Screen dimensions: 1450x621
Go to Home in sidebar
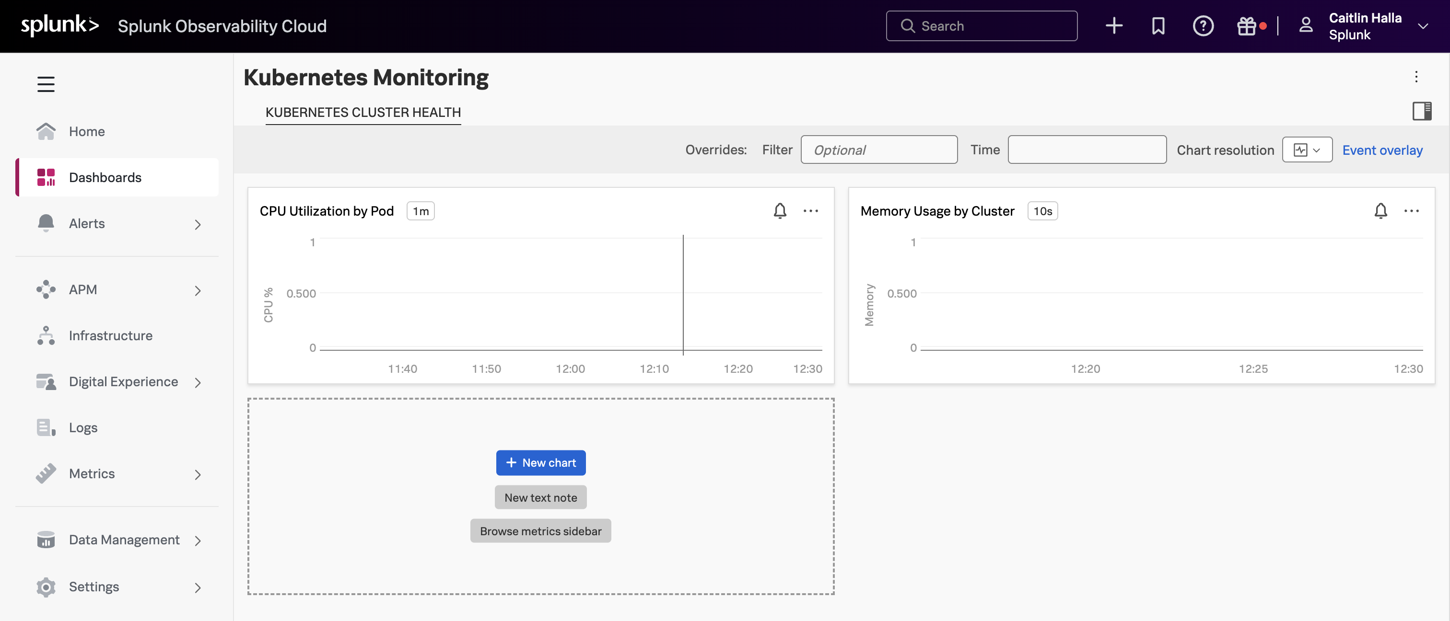(x=117, y=131)
